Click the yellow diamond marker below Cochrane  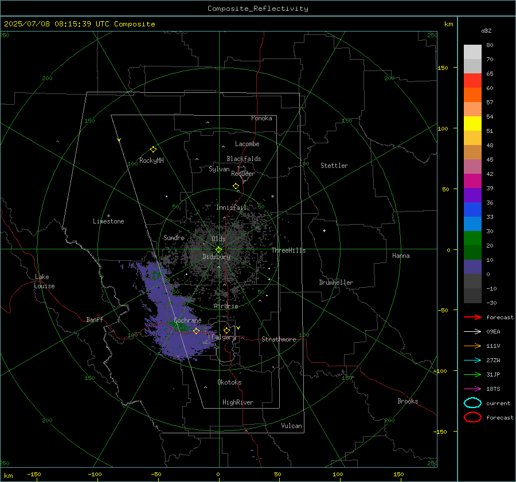(196, 331)
